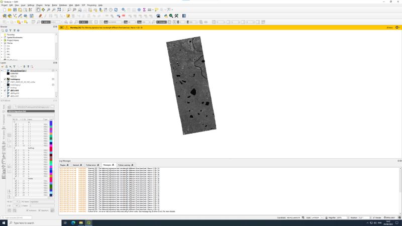
Task: Click the Temporal Controller clock icon
Action: pyautogui.click(x=111, y=10)
